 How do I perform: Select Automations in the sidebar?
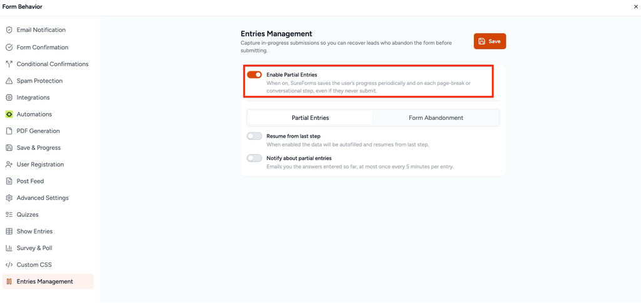click(48, 114)
